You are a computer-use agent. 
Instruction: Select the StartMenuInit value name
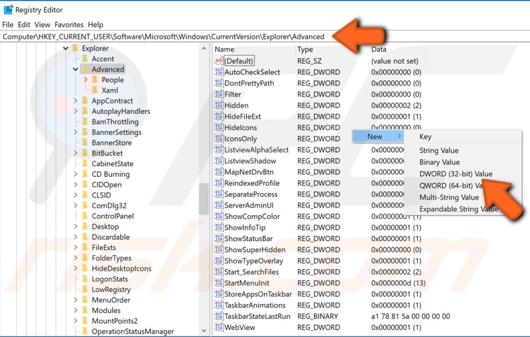click(247, 283)
